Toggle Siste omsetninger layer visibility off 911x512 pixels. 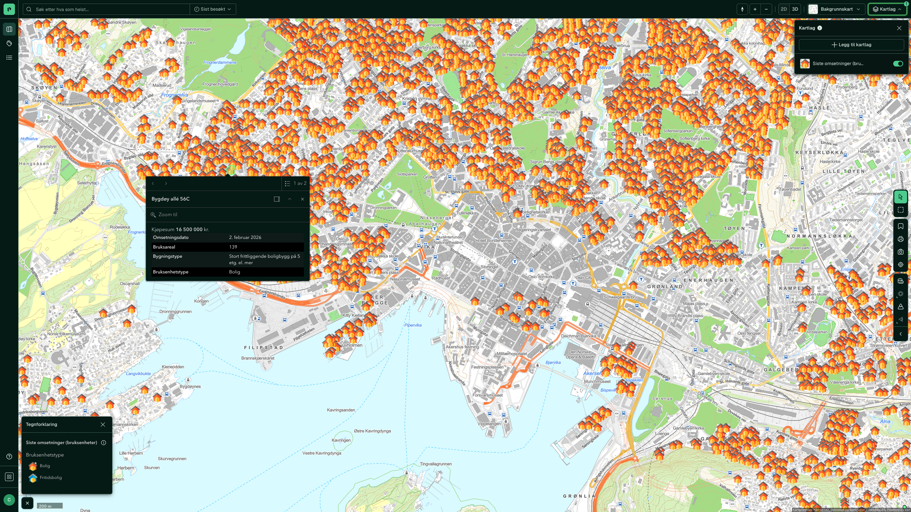pyautogui.click(x=898, y=64)
